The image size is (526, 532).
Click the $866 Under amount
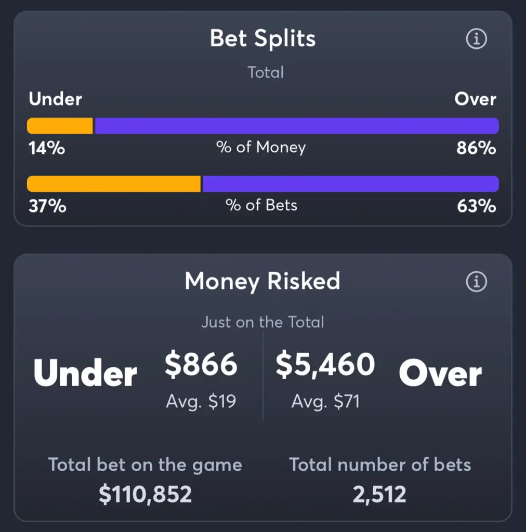[201, 365]
